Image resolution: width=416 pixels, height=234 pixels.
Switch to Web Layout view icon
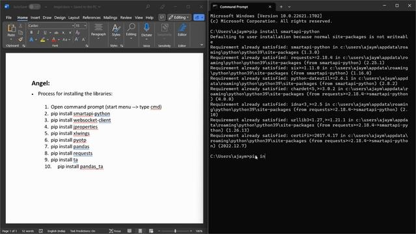(x=151, y=231)
